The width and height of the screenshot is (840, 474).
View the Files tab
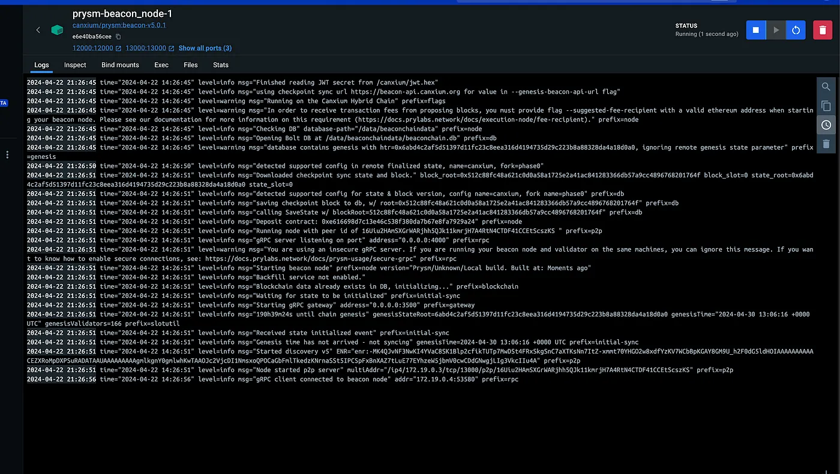(191, 65)
